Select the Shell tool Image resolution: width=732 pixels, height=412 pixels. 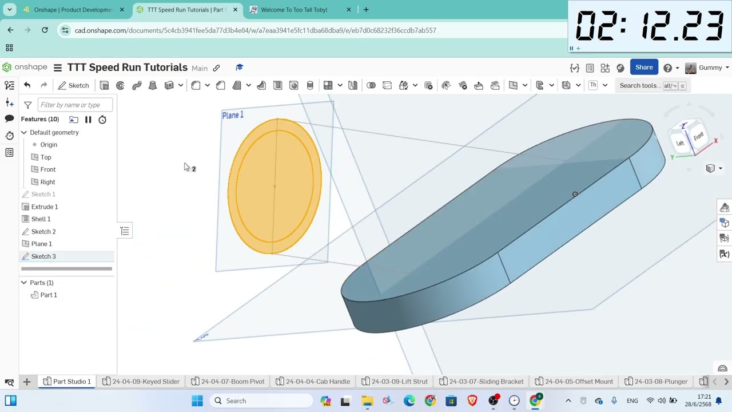click(x=277, y=85)
